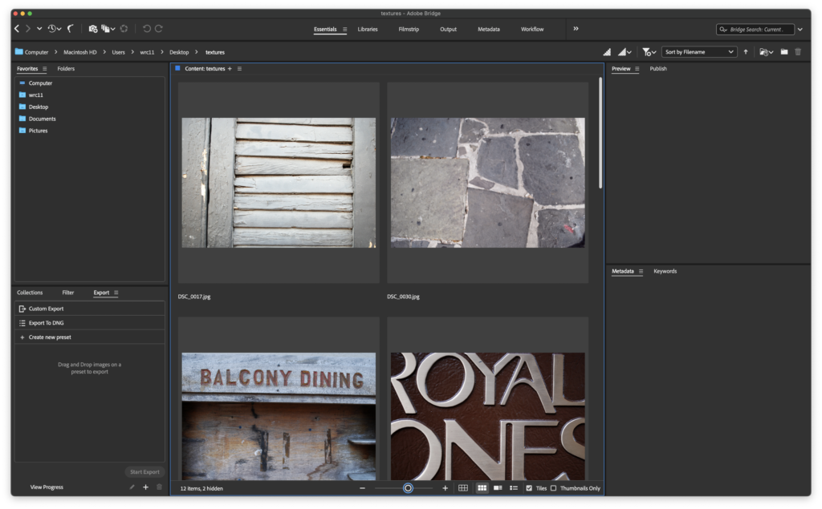The width and height of the screenshot is (822, 509).
Task: Select the DSC_0030.jpg stone pavement thumbnail
Action: pyautogui.click(x=487, y=182)
